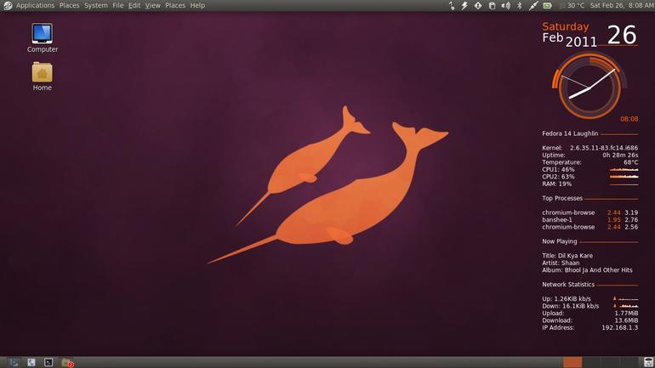Click the Artist: Shaan line
Image resolution: width=655 pixels, height=368 pixels.
point(561,263)
